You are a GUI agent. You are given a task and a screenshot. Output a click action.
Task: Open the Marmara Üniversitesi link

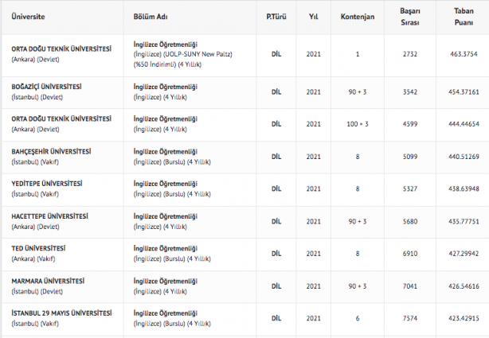(47, 281)
